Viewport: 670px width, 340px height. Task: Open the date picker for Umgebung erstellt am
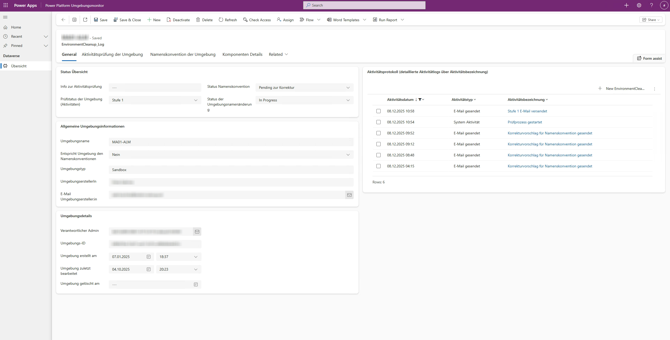tap(149, 257)
